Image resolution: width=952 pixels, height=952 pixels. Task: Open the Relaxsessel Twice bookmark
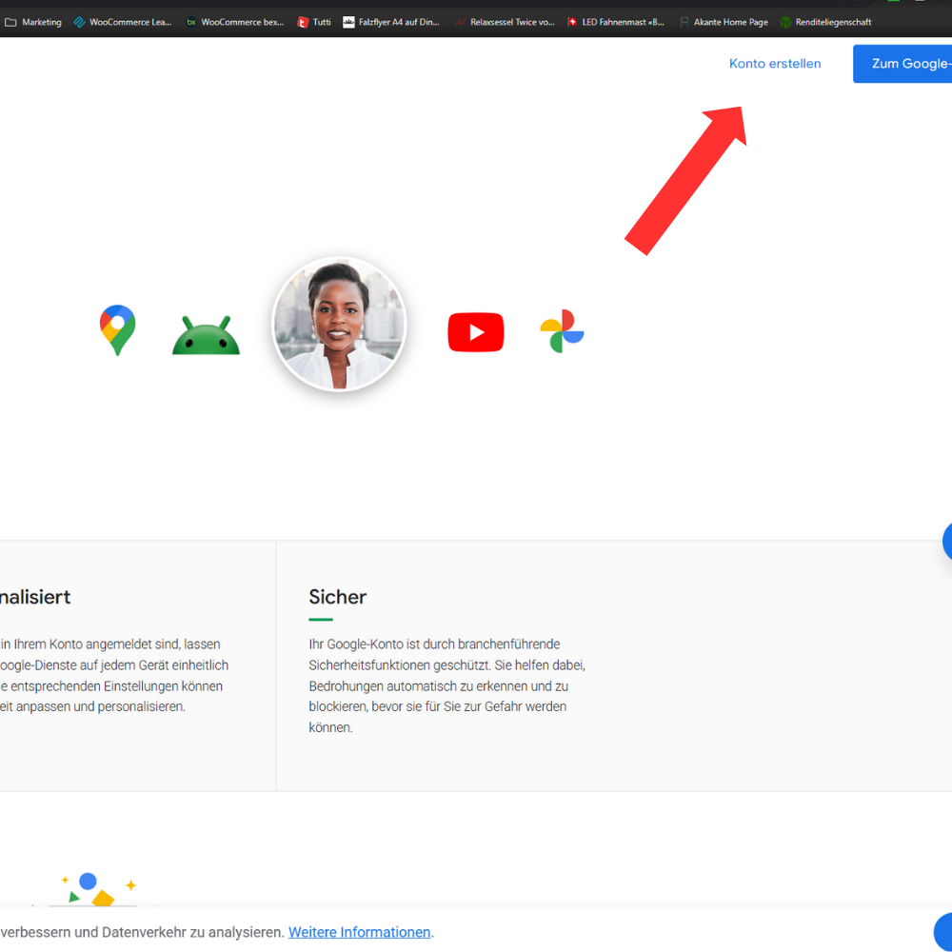(x=505, y=22)
